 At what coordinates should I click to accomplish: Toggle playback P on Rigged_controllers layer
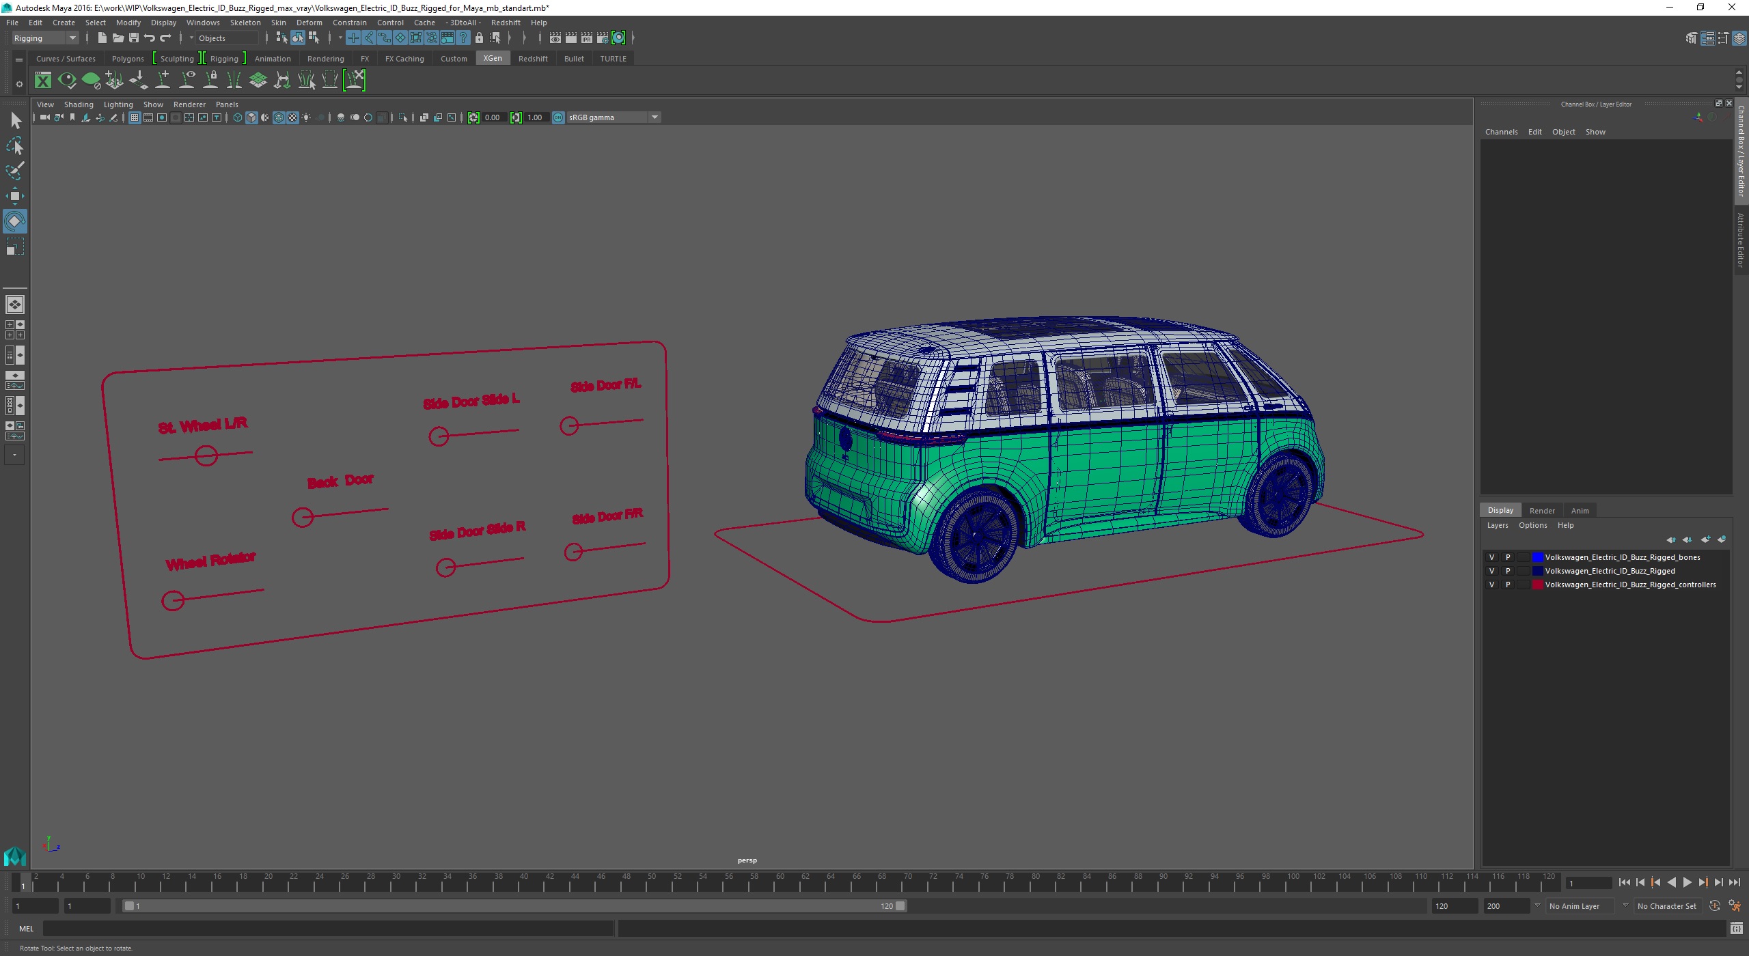coord(1508,585)
